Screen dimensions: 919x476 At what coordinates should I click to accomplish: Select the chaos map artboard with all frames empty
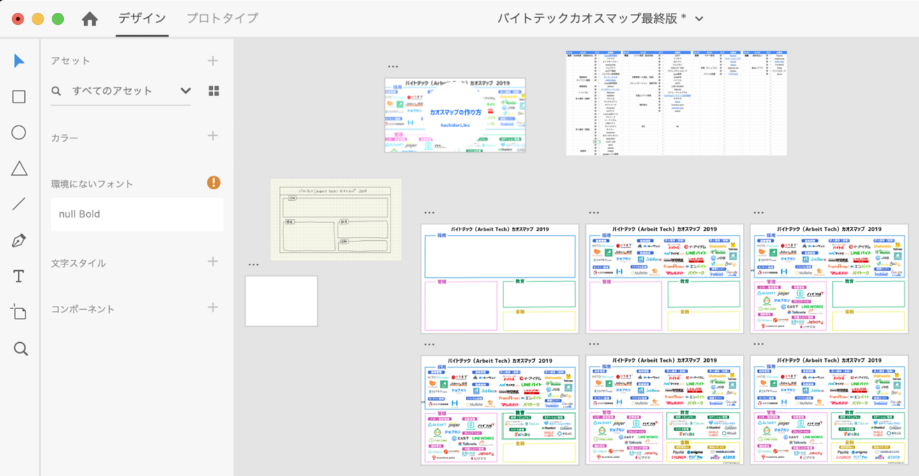click(500, 278)
